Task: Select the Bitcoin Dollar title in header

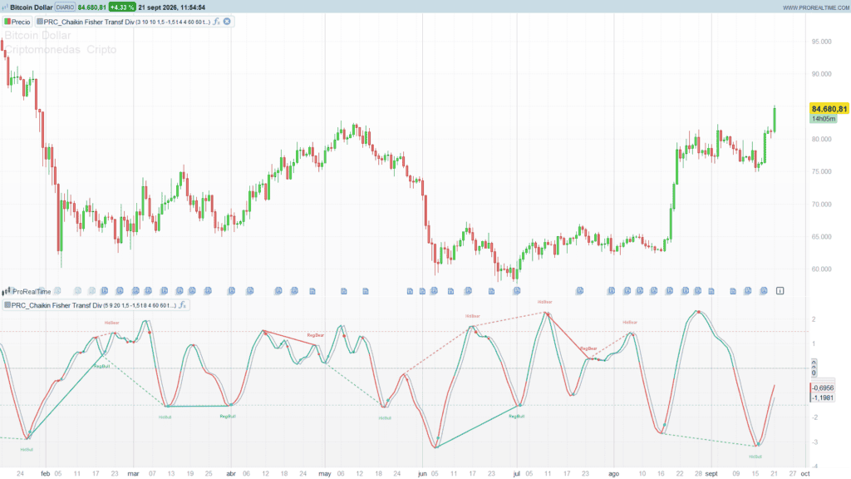Action: [32, 7]
